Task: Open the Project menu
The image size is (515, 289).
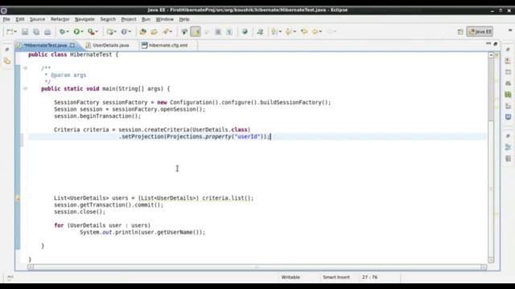Action: [x=129, y=19]
